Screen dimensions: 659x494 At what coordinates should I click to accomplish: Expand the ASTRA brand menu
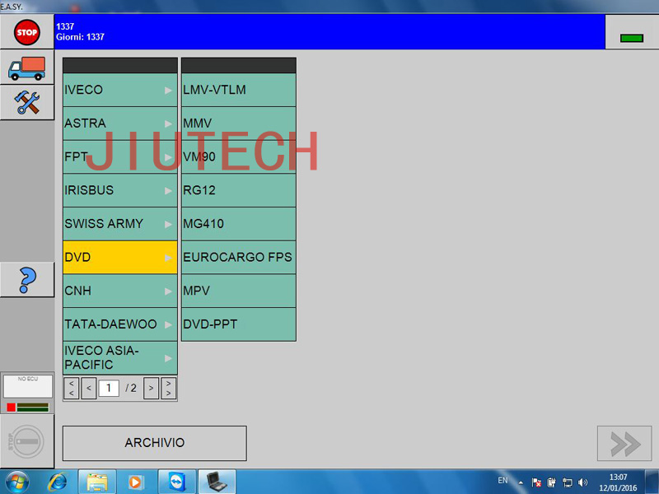(x=120, y=123)
